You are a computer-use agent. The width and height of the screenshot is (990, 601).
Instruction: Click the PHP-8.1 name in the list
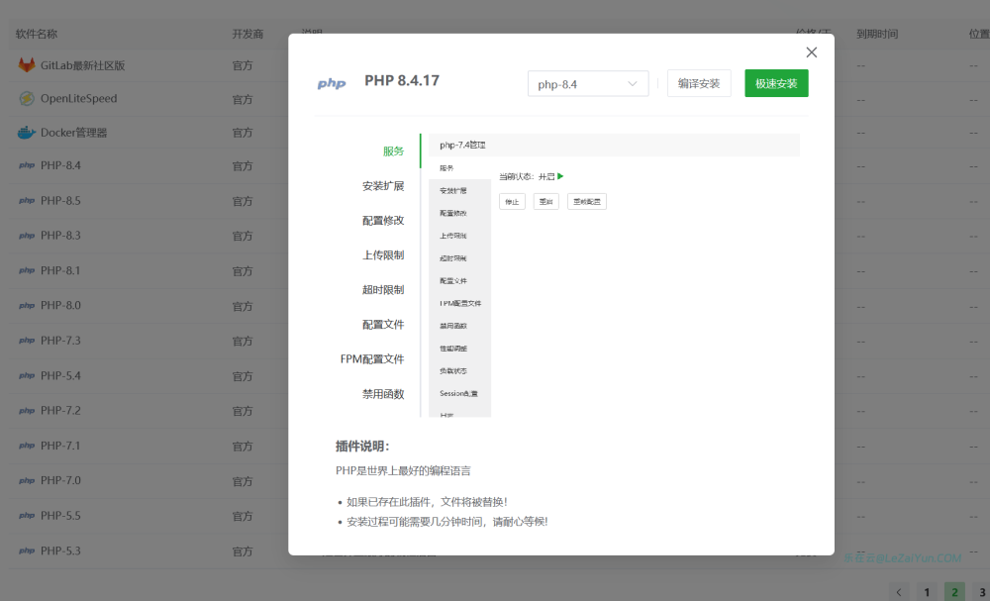(x=60, y=271)
